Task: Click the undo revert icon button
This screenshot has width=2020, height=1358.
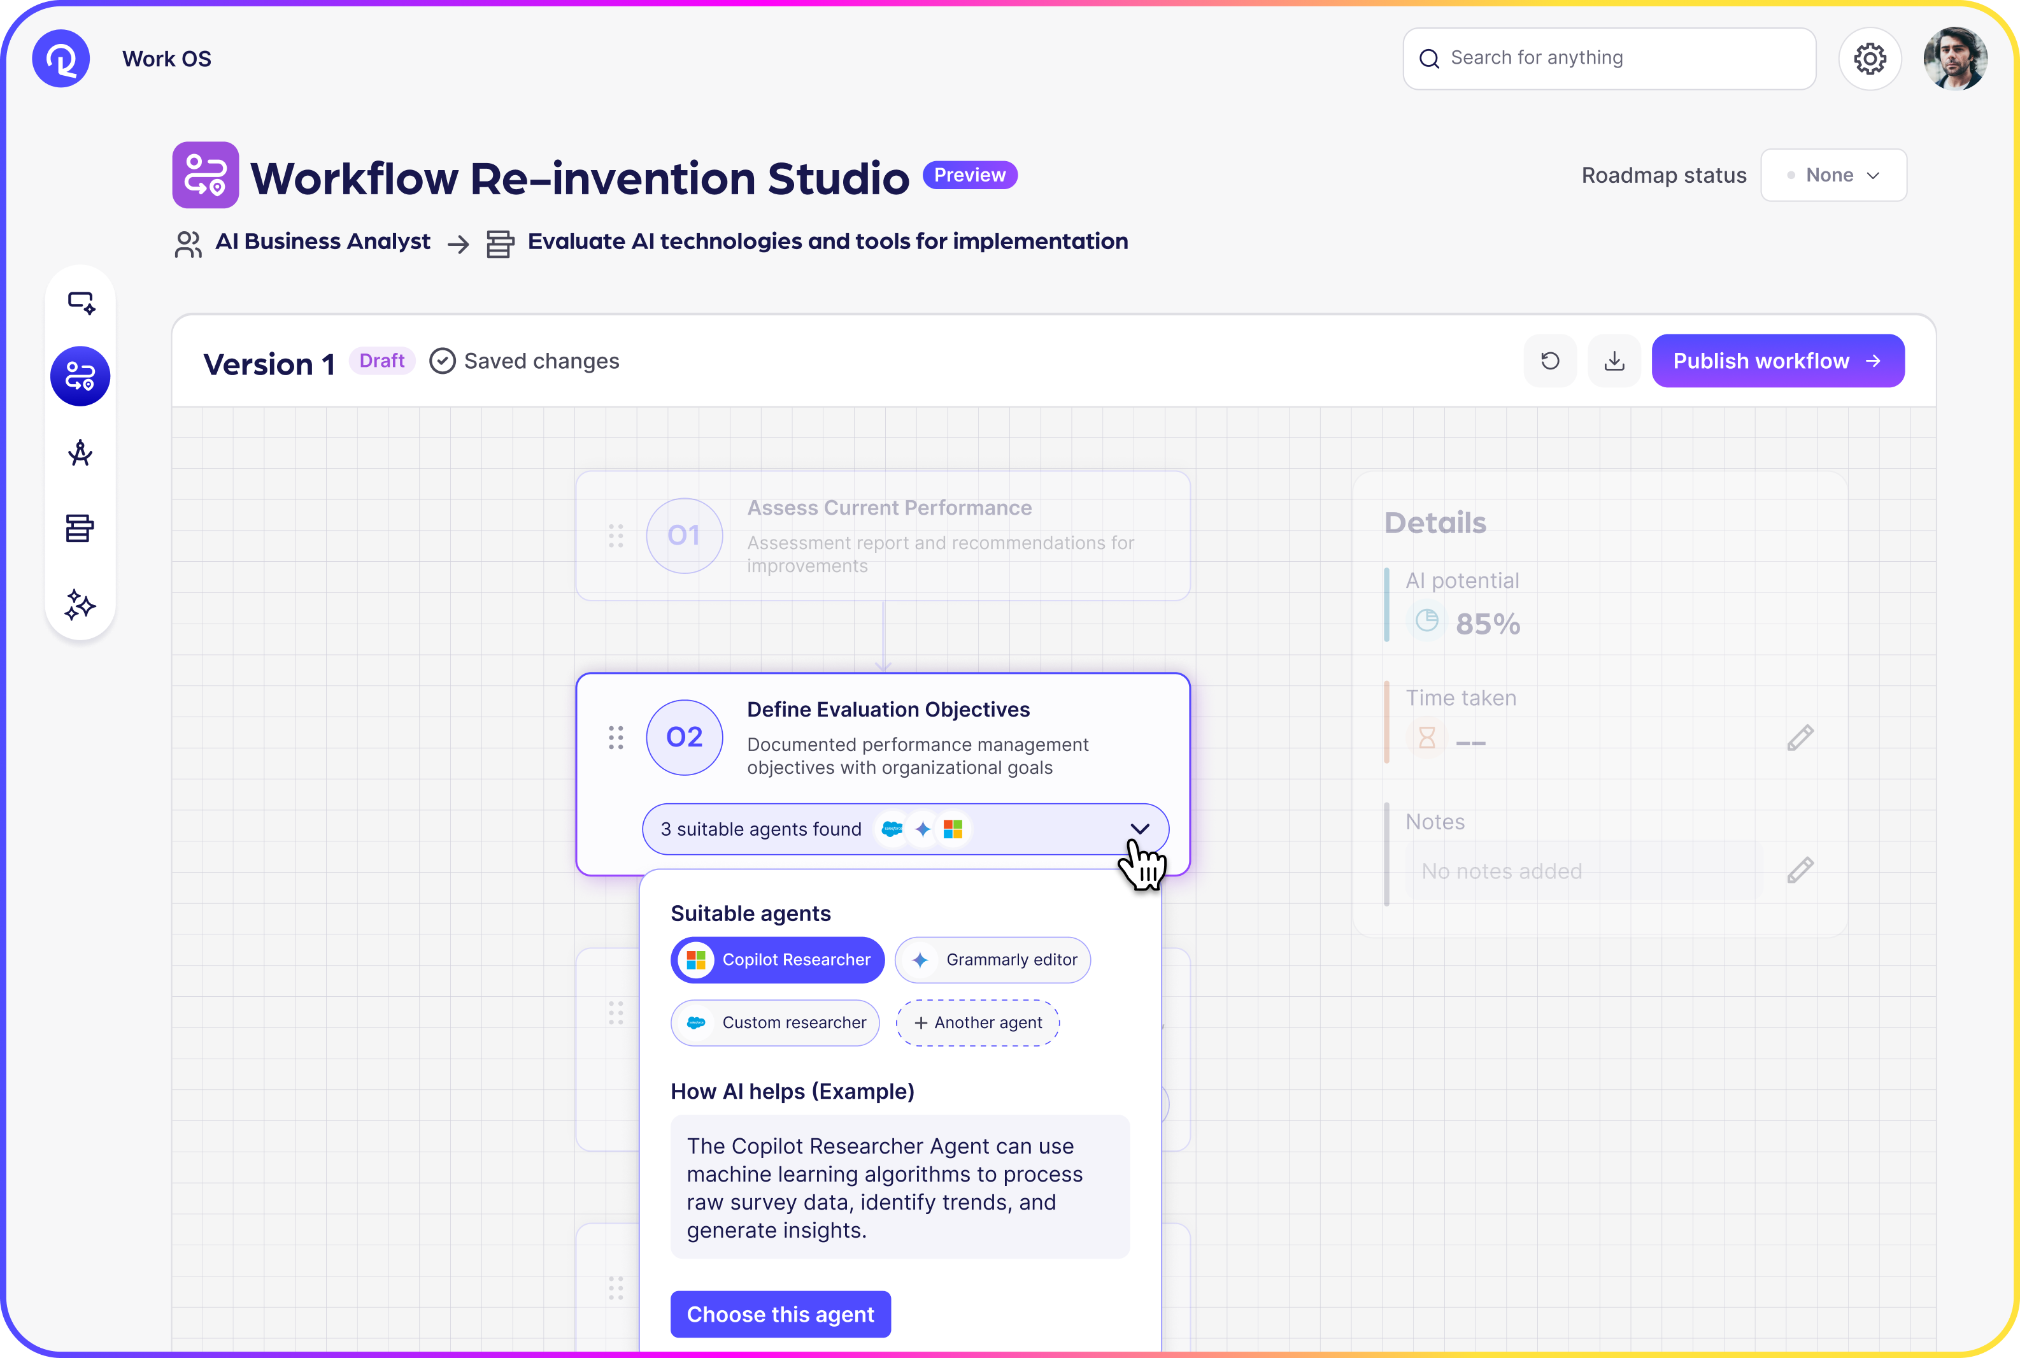Action: [x=1550, y=361]
